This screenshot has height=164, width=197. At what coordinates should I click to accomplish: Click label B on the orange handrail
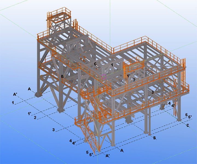pos(62,76)
